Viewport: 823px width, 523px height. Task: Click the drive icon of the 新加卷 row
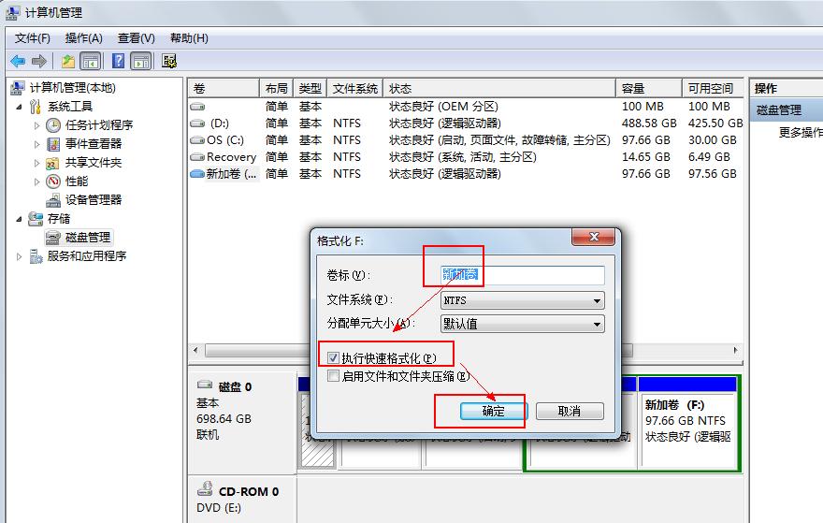tap(197, 174)
